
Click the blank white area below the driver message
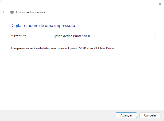(x=82, y=79)
